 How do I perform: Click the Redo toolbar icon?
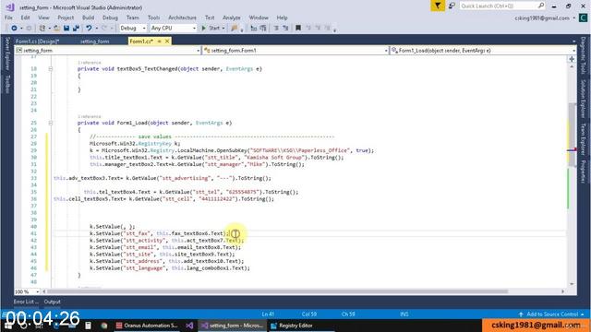[x=104, y=29]
